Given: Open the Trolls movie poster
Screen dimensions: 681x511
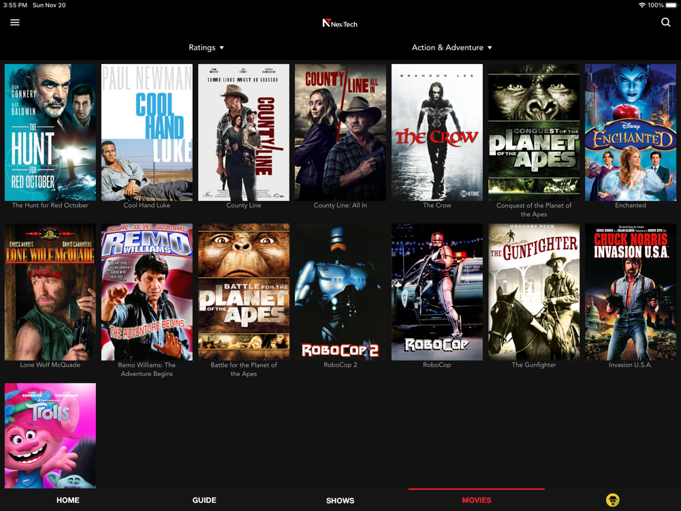Looking at the screenshot, I should pyautogui.click(x=50, y=435).
